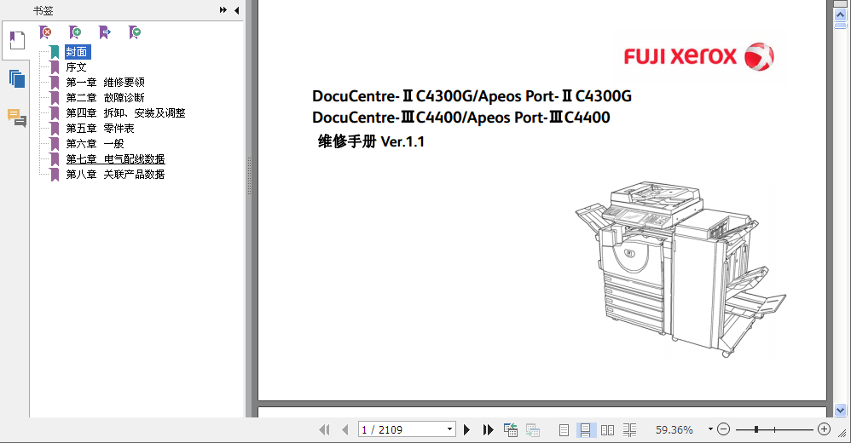Open bookmark options dropdown icon
This screenshot has height=443, width=851.
click(135, 32)
